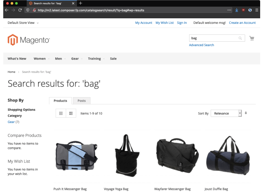The image size is (263, 193).
Task: Click the search magnifier icon
Action: 240,38
